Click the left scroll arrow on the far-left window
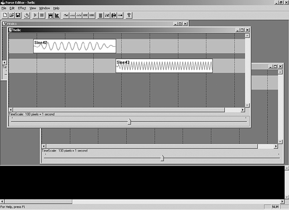 [x=5, y=62]
